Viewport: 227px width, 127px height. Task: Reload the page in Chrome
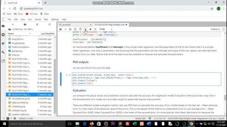[15, 8]
